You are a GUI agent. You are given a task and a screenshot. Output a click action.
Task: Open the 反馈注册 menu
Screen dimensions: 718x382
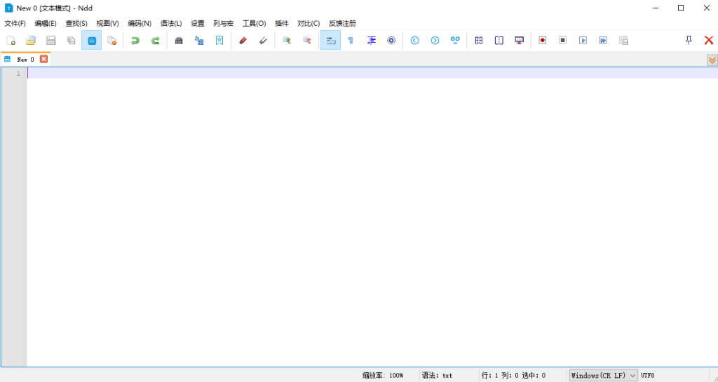(342, 23)
